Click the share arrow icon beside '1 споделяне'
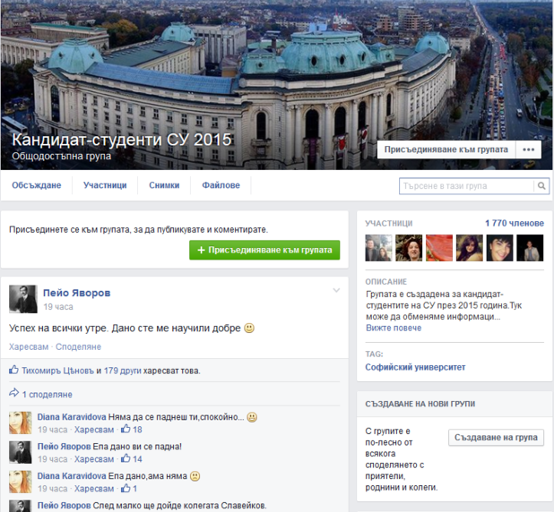 pyautogui.click(x=13, y=393)
